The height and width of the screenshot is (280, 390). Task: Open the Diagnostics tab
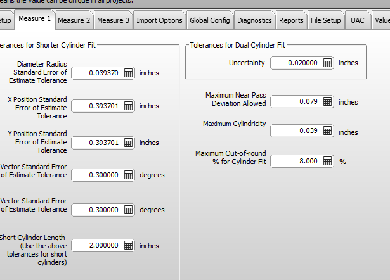tap(254, 20)
